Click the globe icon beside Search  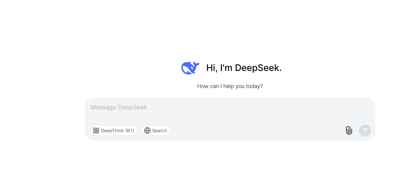(147, 130)
